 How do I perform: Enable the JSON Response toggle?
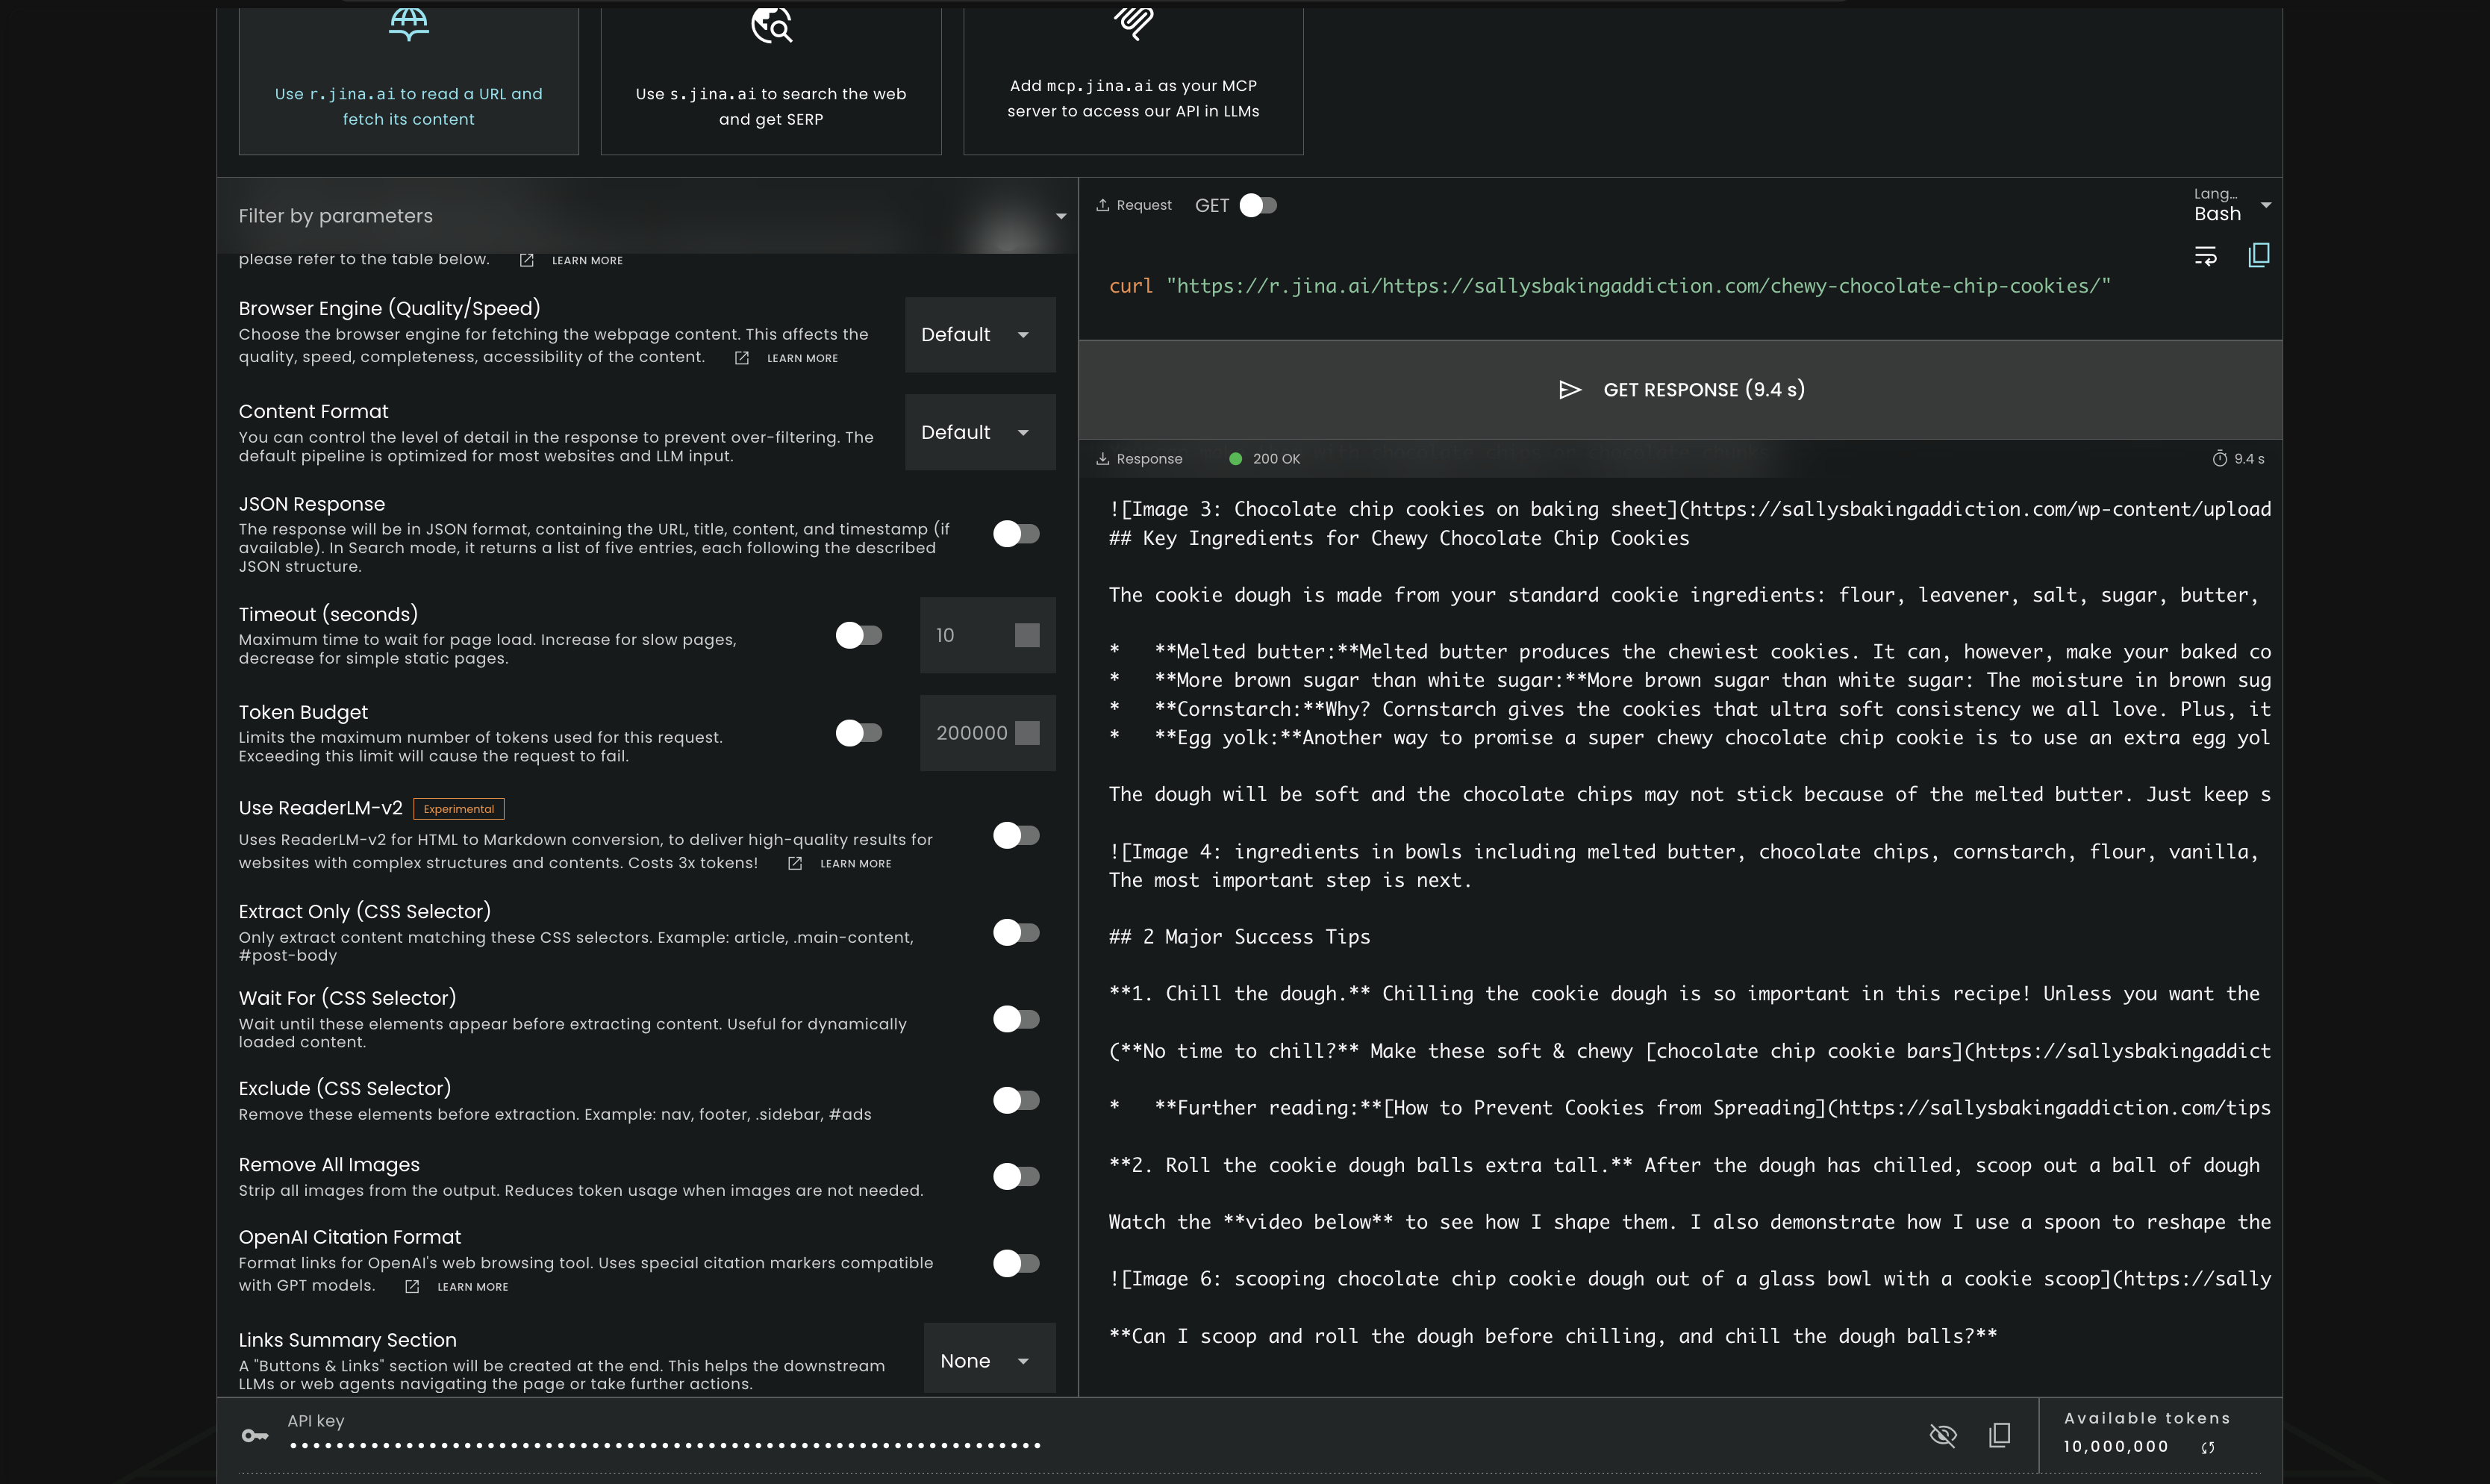tap(1016, 534)
